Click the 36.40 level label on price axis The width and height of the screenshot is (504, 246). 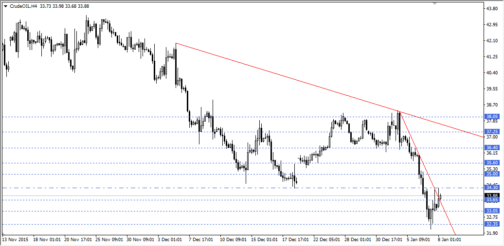(x=492, y=148)
